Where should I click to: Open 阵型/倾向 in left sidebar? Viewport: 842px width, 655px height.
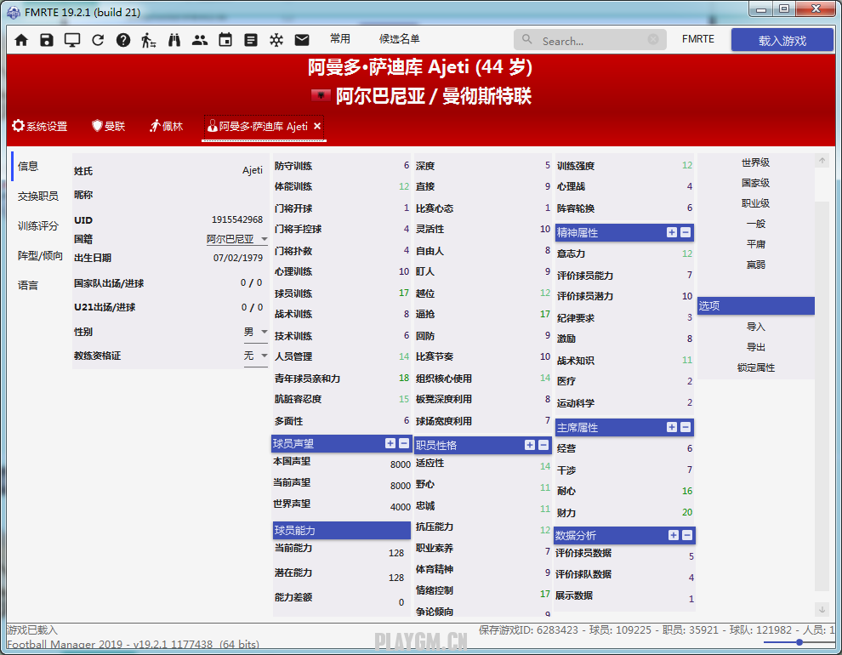(40, 255)
